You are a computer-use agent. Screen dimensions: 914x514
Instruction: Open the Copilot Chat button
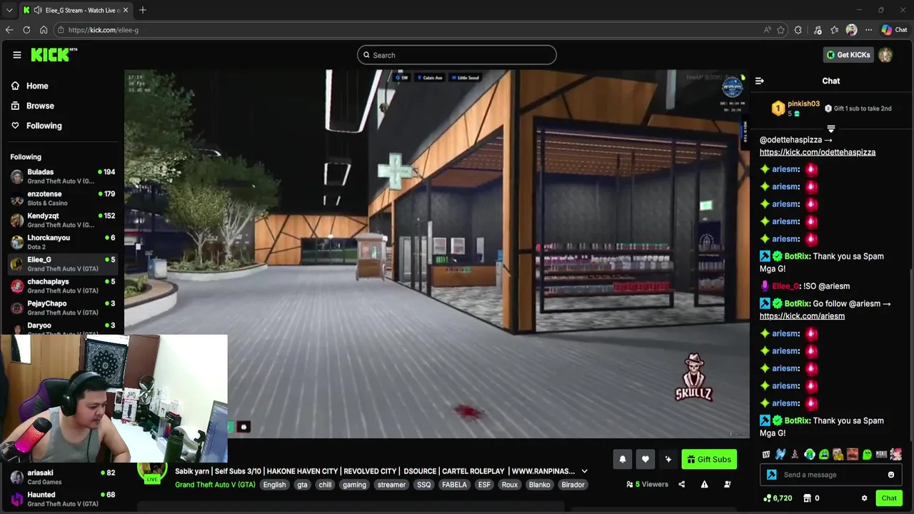click(x=894, y=30)
